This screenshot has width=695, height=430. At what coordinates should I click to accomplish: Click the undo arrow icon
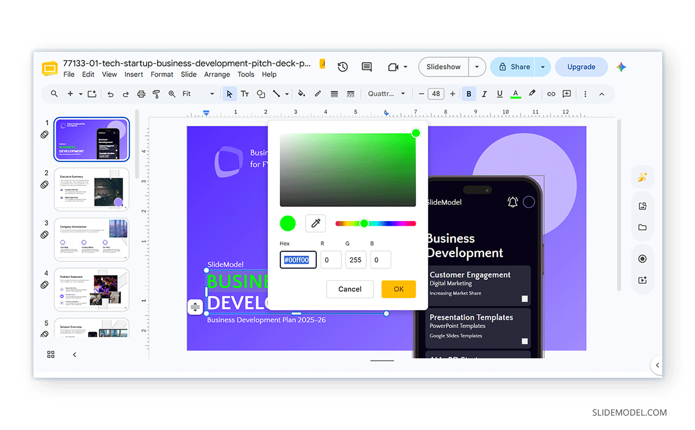(111, 94)
